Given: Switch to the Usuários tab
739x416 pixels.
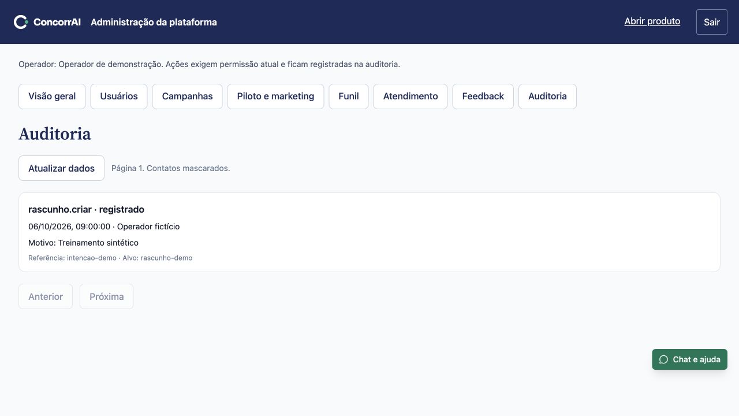Looking at the screenshot, I should click(119, 96).
